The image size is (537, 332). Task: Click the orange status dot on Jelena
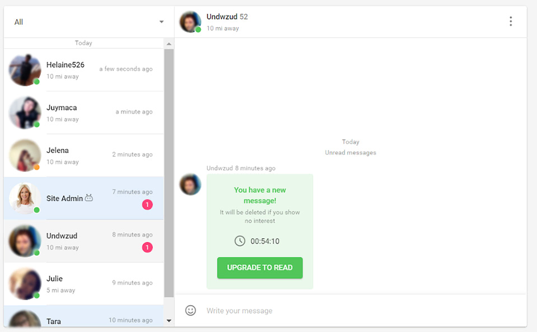(36, 167)
